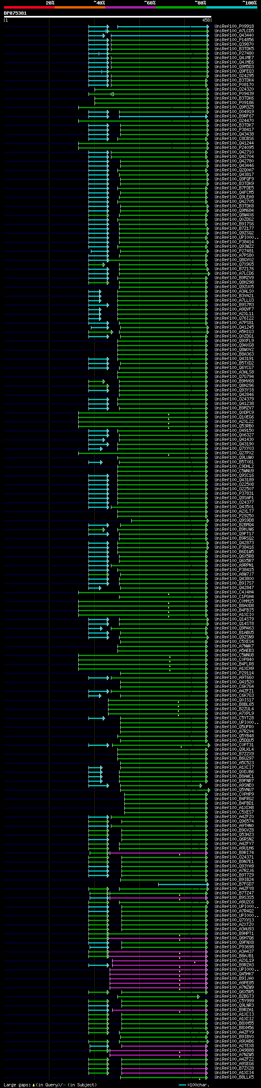Click the query end position 458

(x=206, y=20)
